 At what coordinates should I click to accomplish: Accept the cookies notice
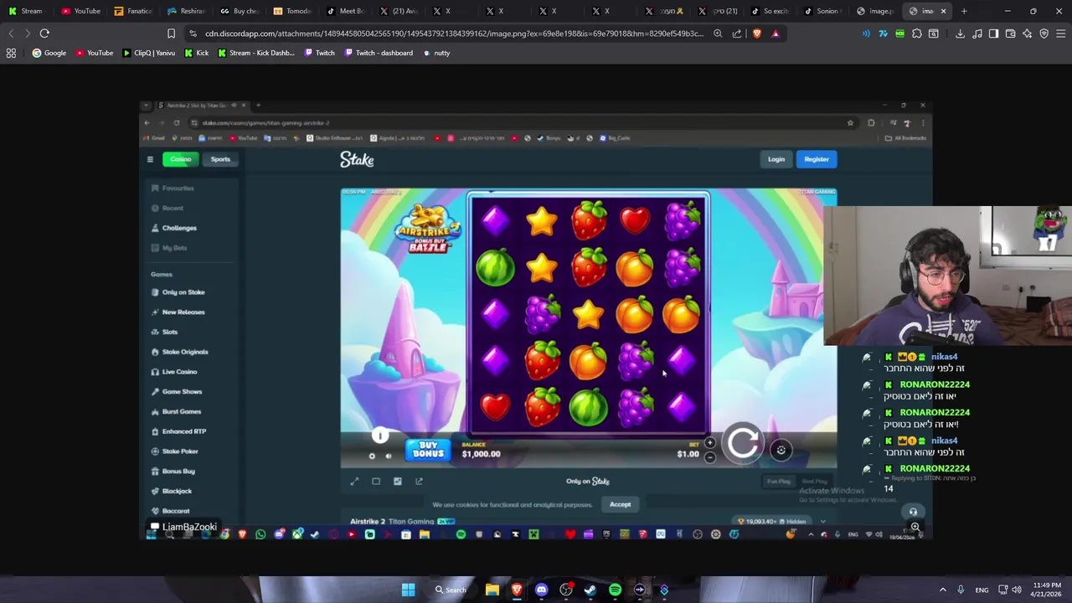coord(620,504)
